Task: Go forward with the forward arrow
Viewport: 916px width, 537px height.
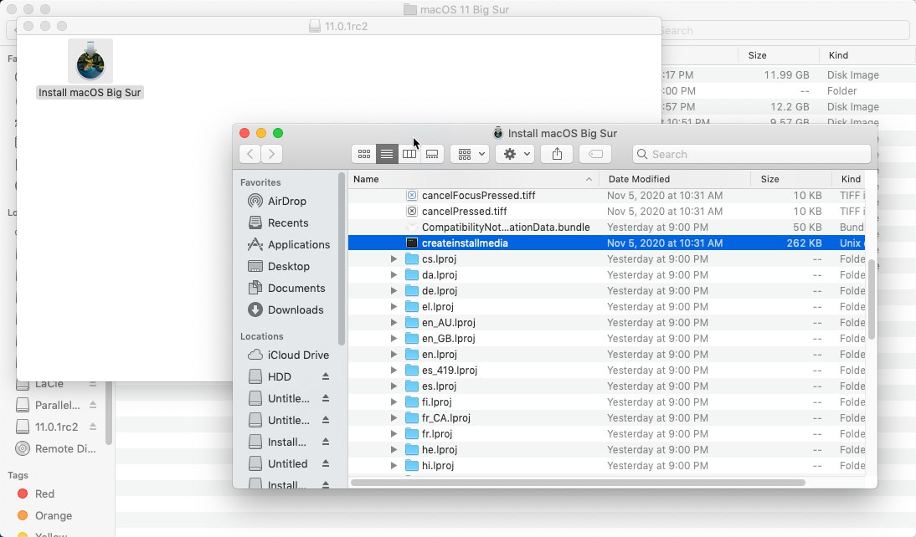Action: point(271,154)
